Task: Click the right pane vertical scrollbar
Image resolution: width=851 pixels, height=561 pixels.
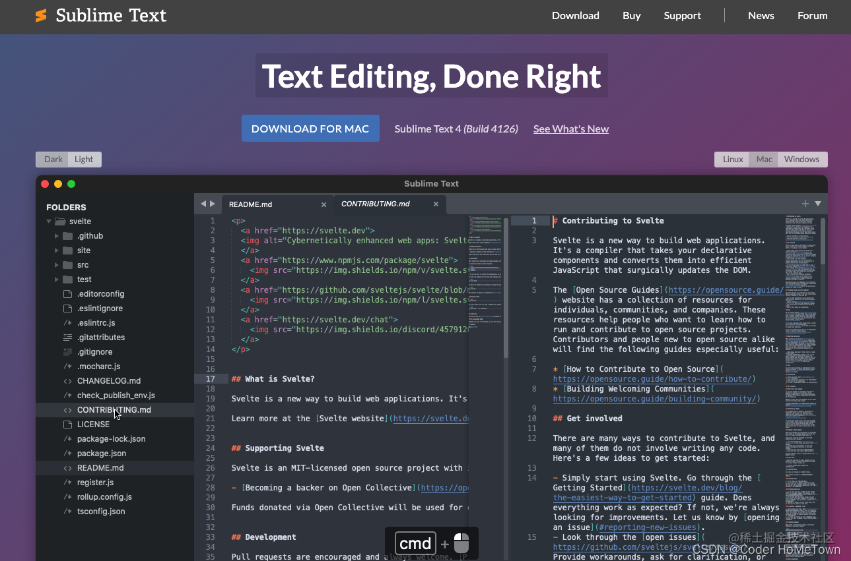Action: [x=823, y=240]
